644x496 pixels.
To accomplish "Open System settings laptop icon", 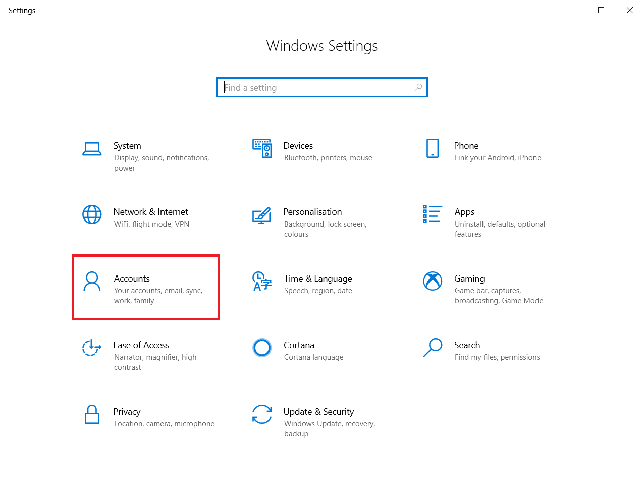I will click(x=92, y=149).
